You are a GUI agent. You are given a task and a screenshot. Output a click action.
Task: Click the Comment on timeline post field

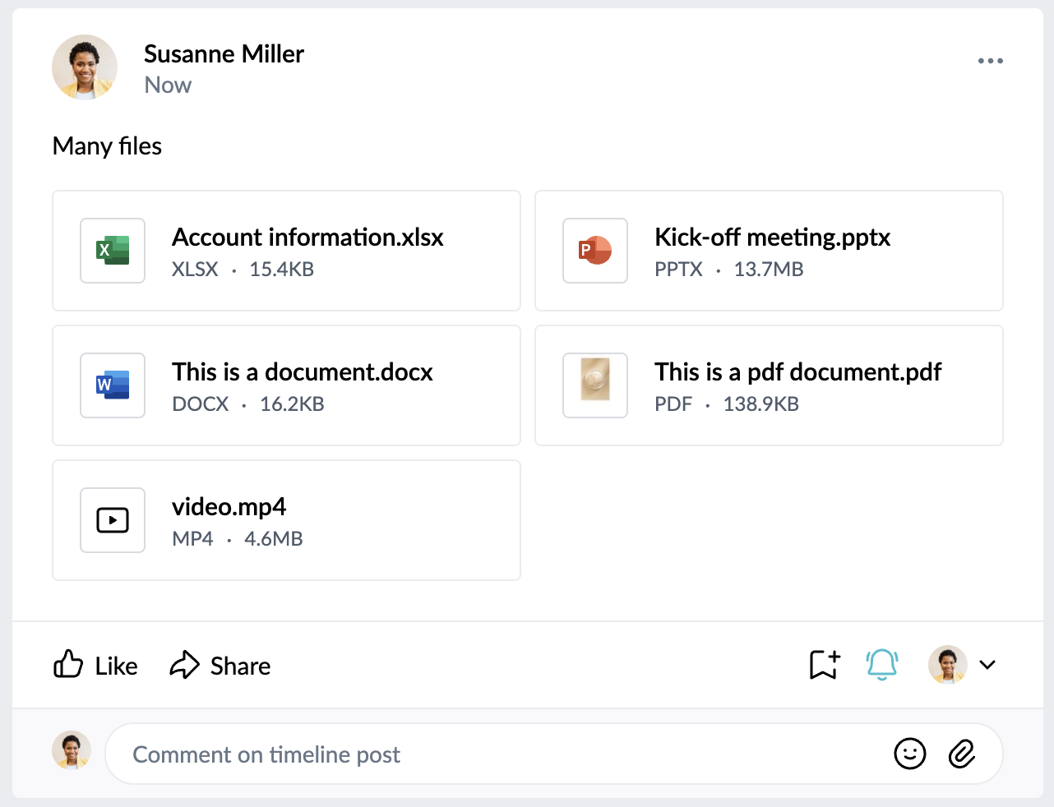(x=554, y=754)
